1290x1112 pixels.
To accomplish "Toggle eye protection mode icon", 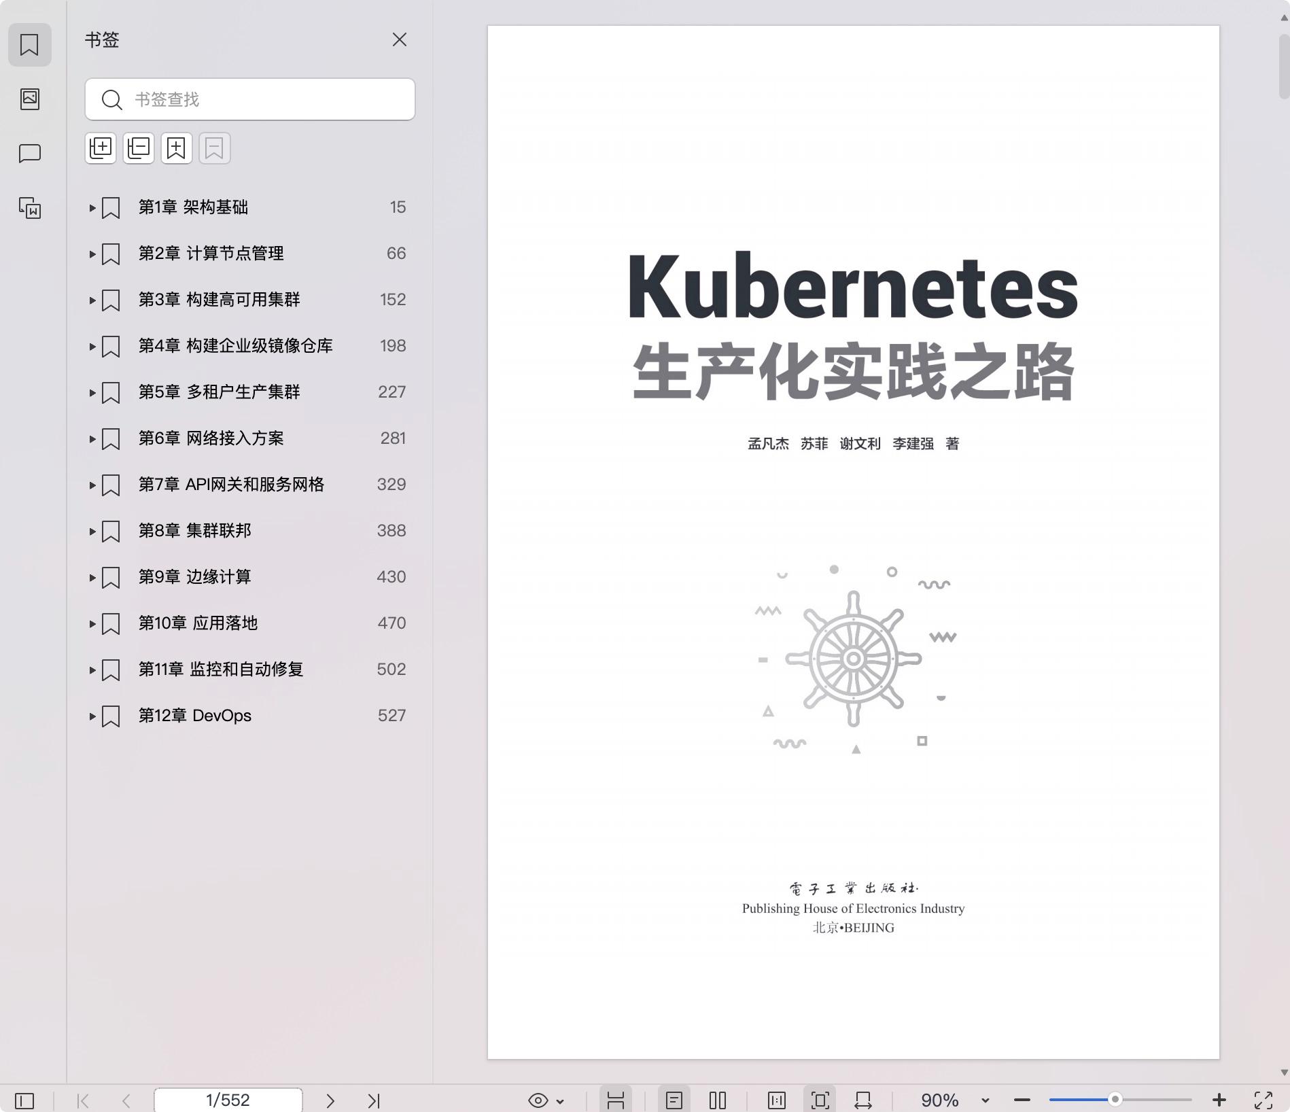I will [x=538, y=1100].
